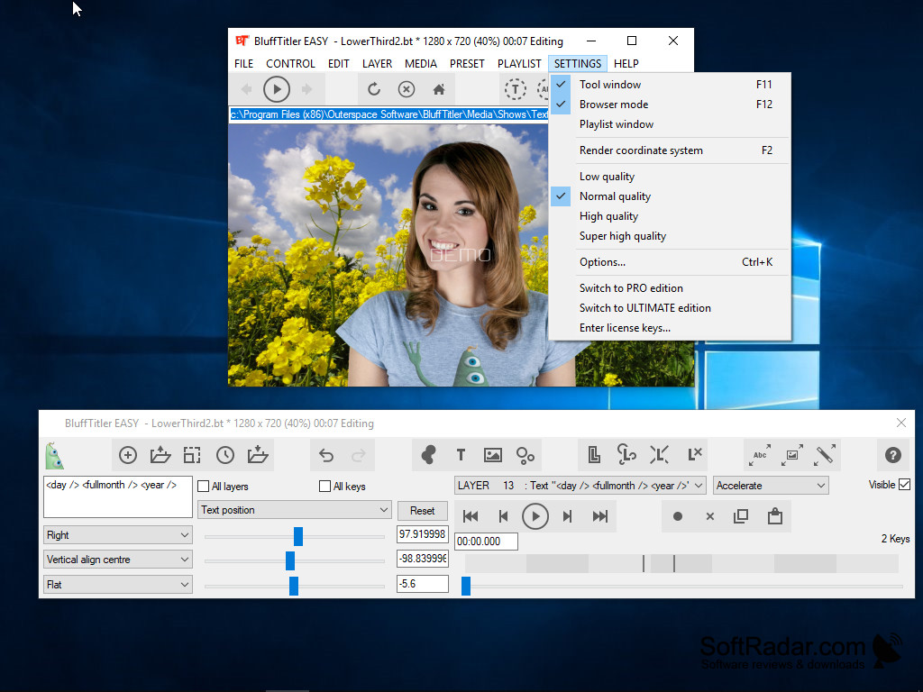Toggle Tool window menu option
Screen dimensions: 923x692
click(670, 85)
